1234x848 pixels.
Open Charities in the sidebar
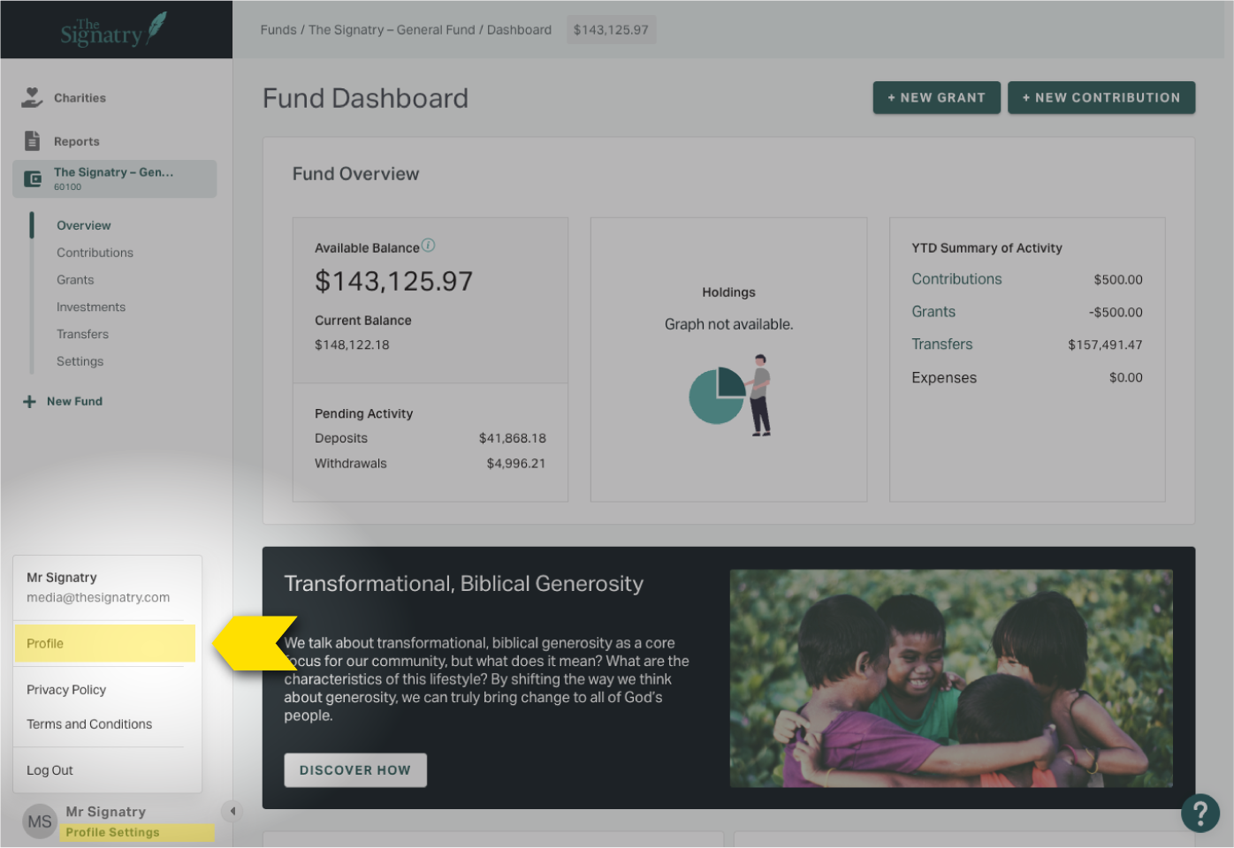click(x=80, y=98)
